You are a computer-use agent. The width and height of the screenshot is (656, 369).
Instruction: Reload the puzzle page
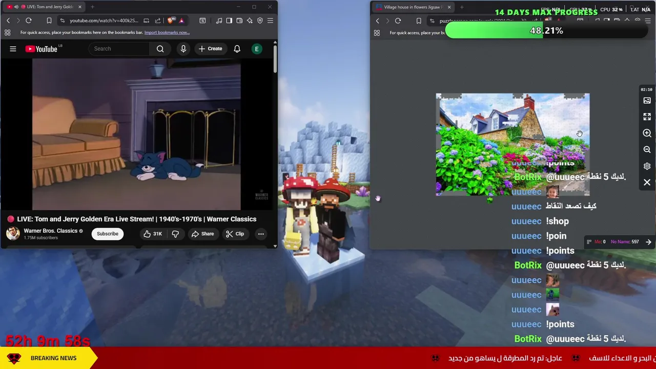(x=398, y=21)
